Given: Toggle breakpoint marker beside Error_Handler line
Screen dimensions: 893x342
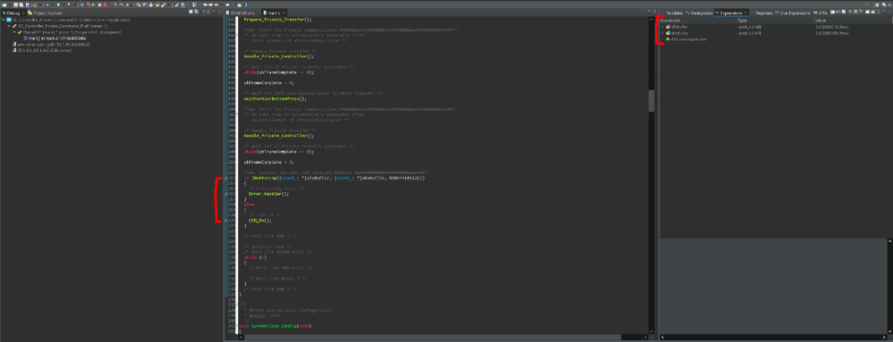Looking at the screenshot, I should pos(225,194).
